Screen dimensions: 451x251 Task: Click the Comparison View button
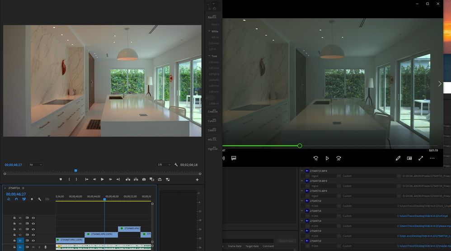point(151,180)
